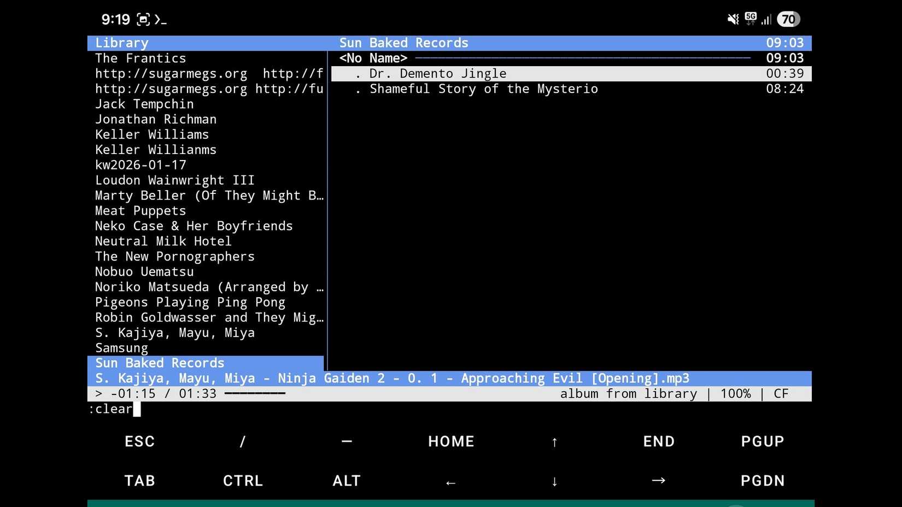The image size is (902, 507).
Task: Click the now-playing Ninja Gaiden title line
Action: click(x=449, y=379)
